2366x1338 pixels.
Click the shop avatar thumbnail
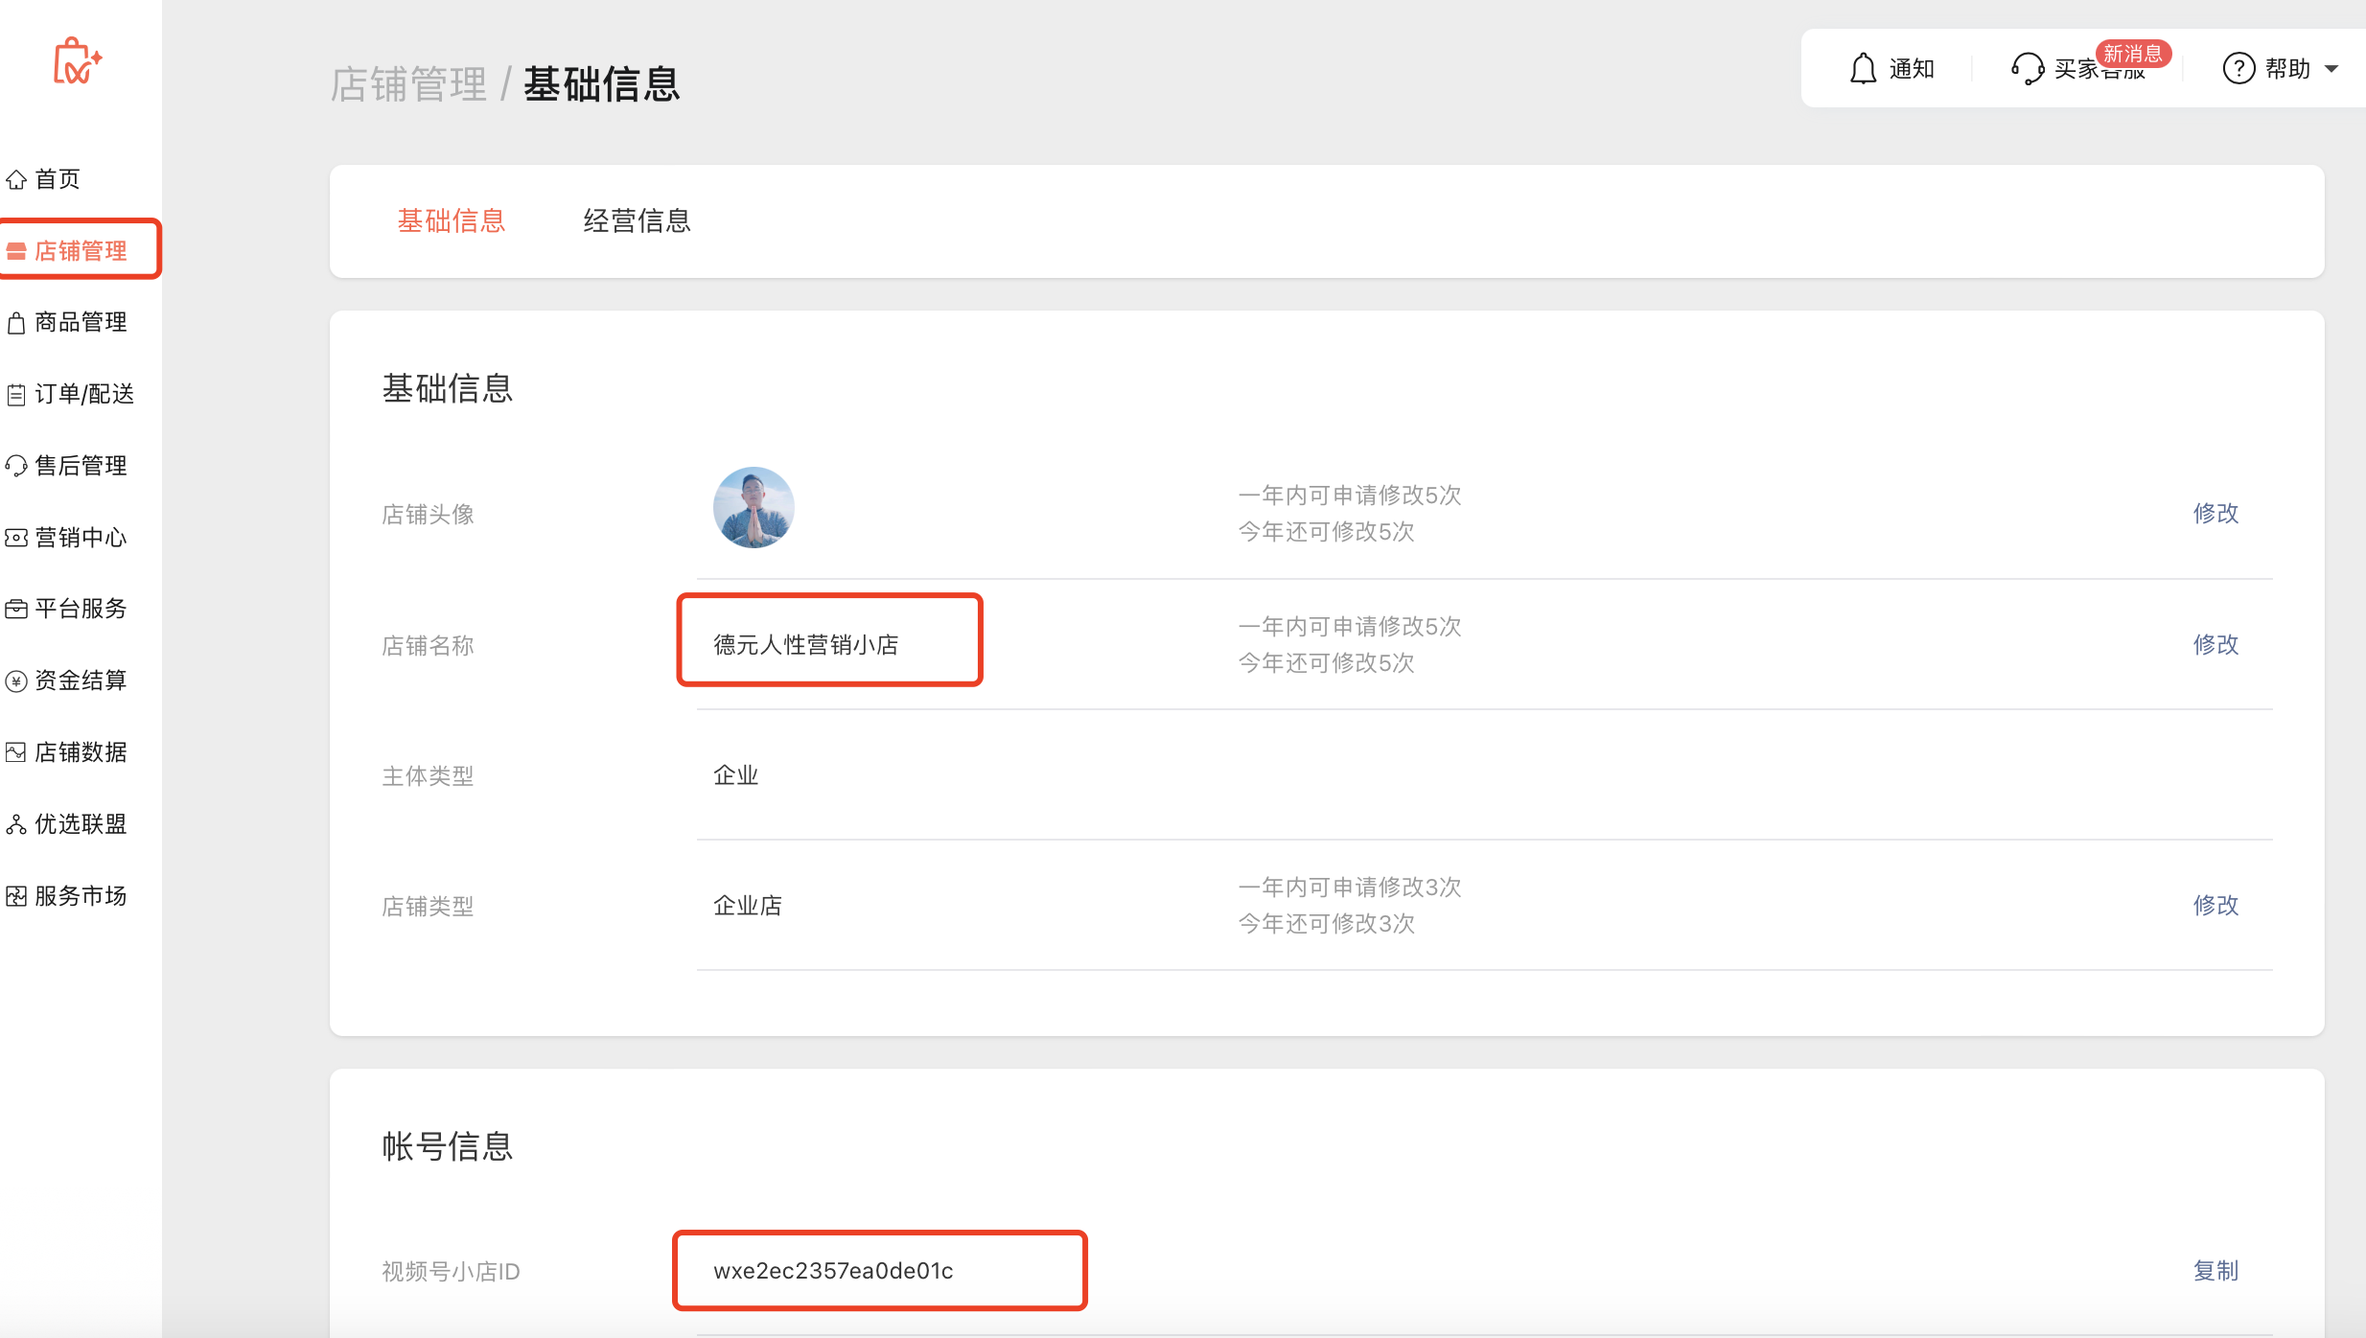(x=754, y=508)
